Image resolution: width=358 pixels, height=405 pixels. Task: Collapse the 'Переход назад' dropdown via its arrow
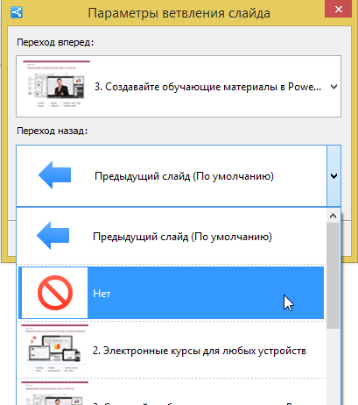[333, 176]
